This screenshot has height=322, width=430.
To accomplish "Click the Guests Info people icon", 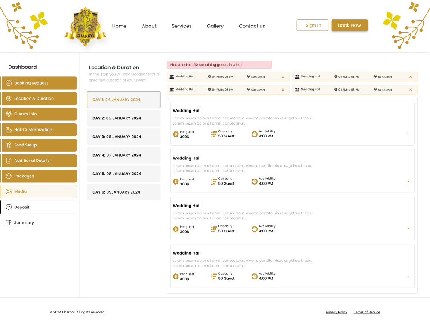I will tap(9, 114).
